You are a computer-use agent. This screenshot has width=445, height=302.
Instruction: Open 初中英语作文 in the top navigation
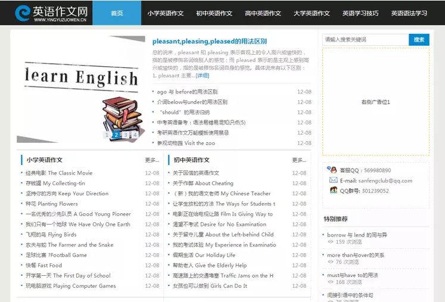click(x=214, y=13)
